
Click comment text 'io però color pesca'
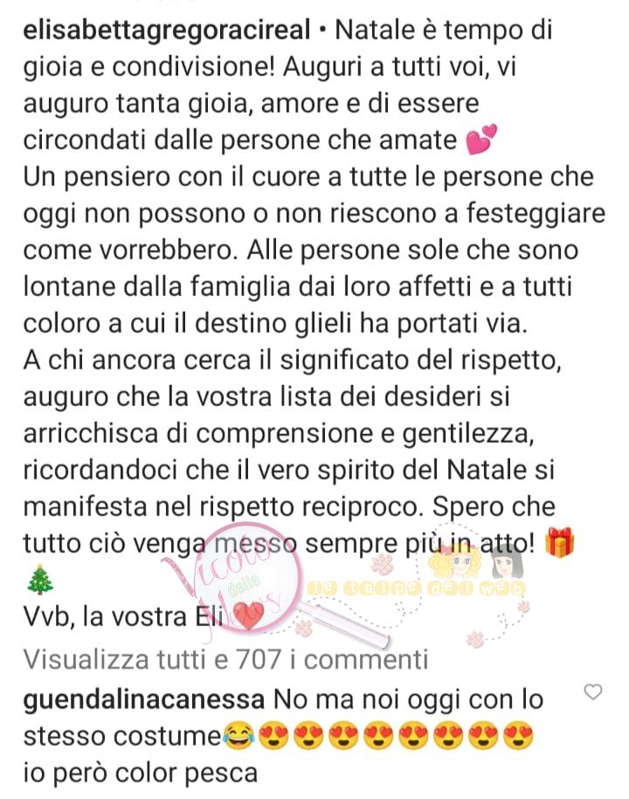141,773
